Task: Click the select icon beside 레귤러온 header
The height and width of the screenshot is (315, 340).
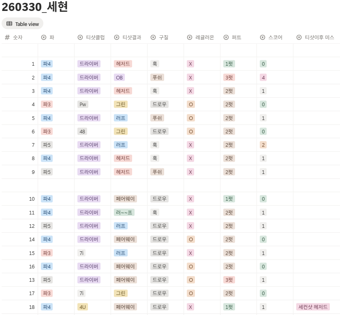Action: 190,37
